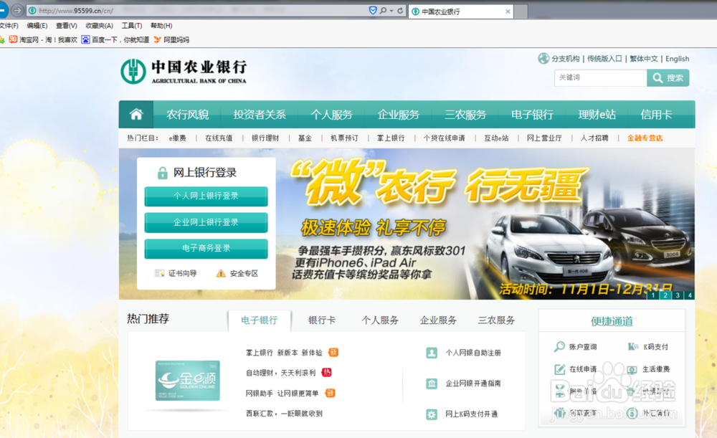Screen dimensions: 717x438
Task: Open the 信用卡 navigation menu
Action: [x=656, y=114]
